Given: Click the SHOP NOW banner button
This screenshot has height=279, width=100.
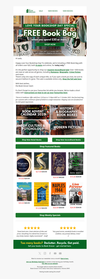Looking at the screenshot, I should click(50, 44).
